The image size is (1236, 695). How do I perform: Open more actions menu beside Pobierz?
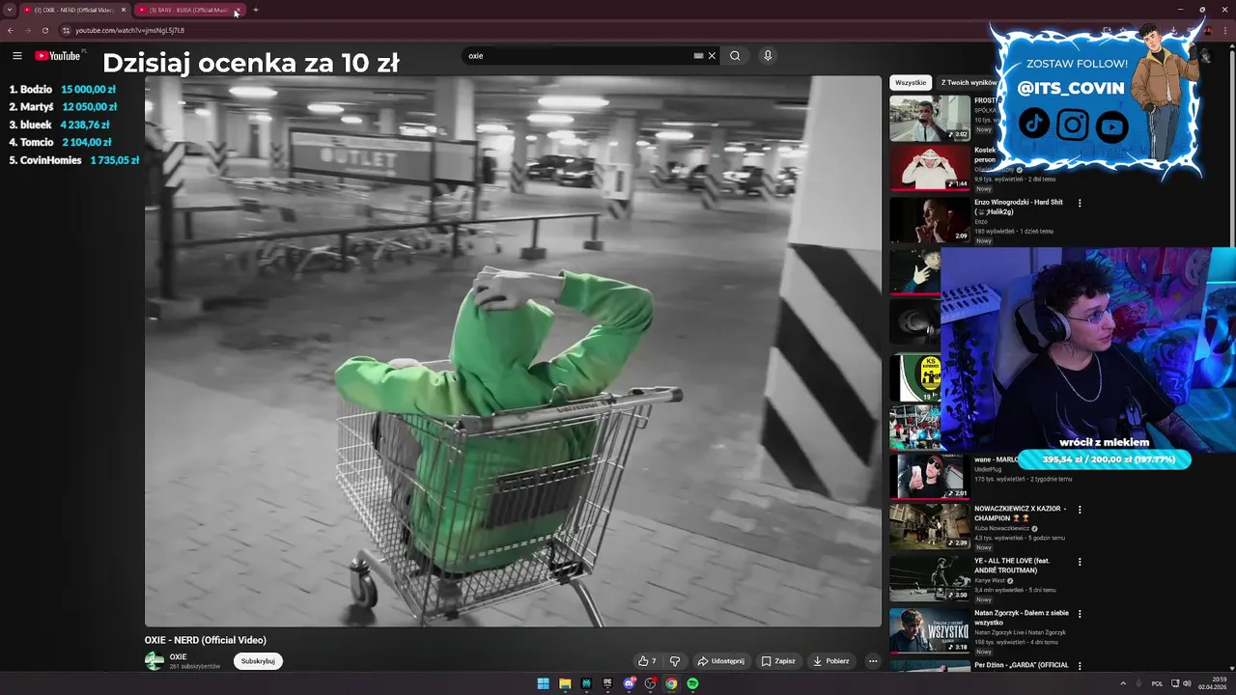(x=873, y=661)
